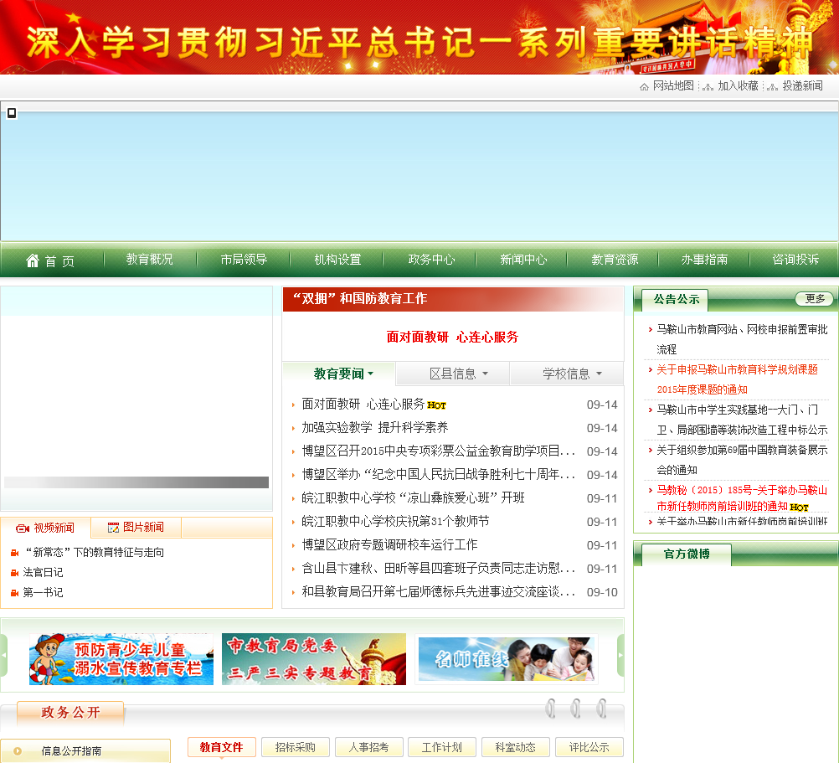The image size is (839, 763).
Task: Expand the 学校信息 dropdown arrow
Action: pos(600,374)
